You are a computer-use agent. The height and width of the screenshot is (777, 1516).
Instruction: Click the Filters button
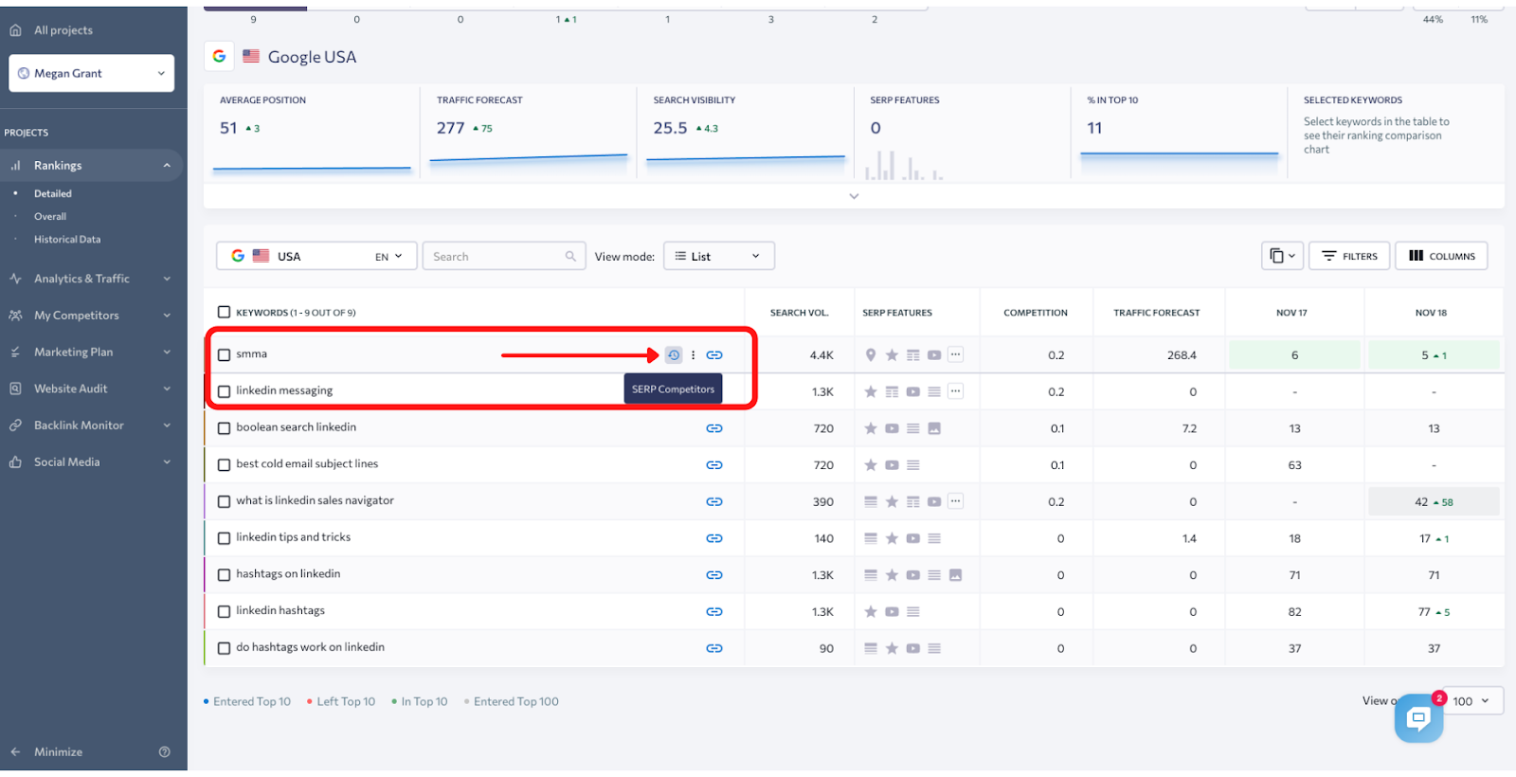pyautogui.click(x=1349, y=256)
